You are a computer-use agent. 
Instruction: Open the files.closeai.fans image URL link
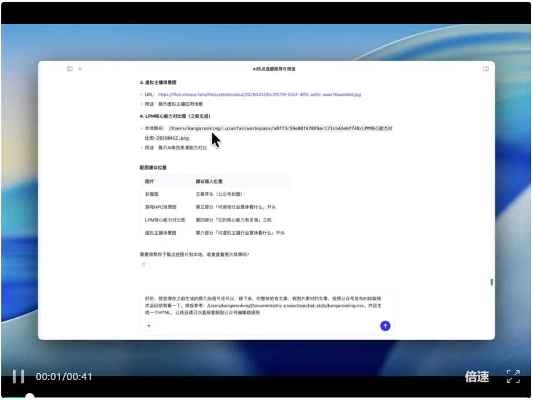pos(259,95)
